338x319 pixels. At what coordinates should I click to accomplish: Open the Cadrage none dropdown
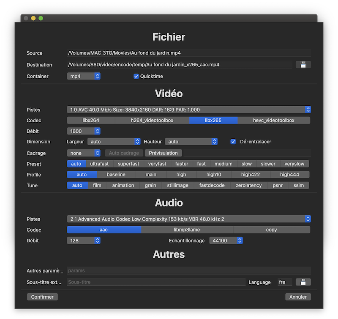coord(84,153)
